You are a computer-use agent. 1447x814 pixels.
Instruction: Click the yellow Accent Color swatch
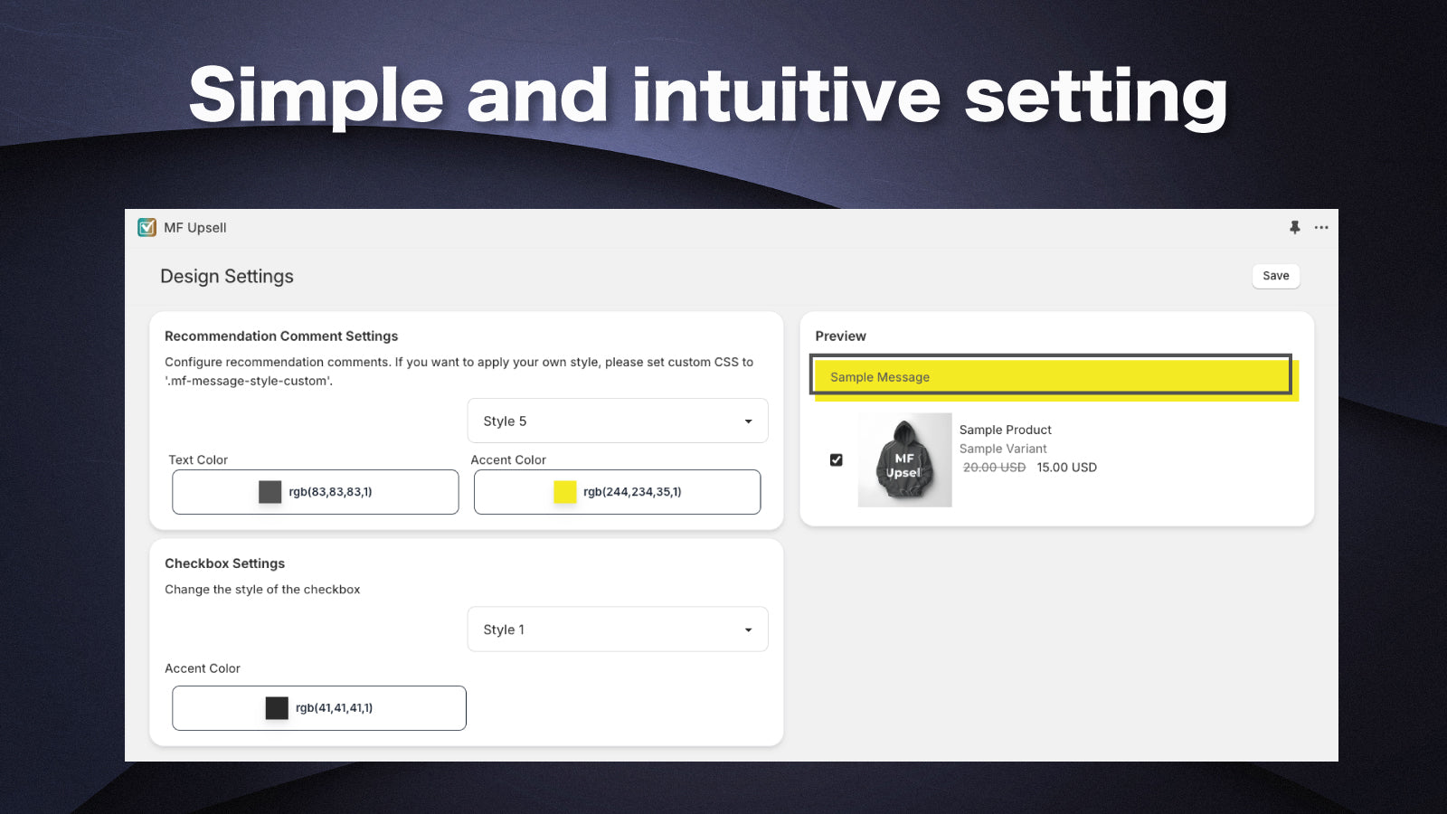click(564, 492)
